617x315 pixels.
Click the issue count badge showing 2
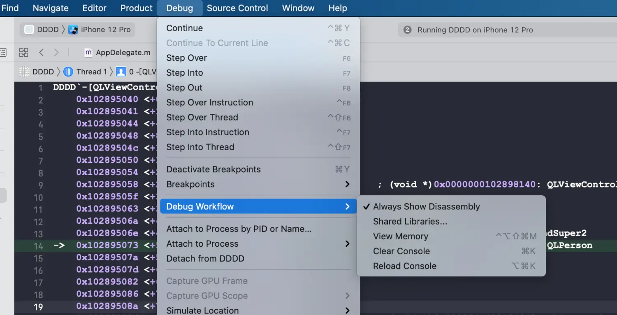coord(407,30)
